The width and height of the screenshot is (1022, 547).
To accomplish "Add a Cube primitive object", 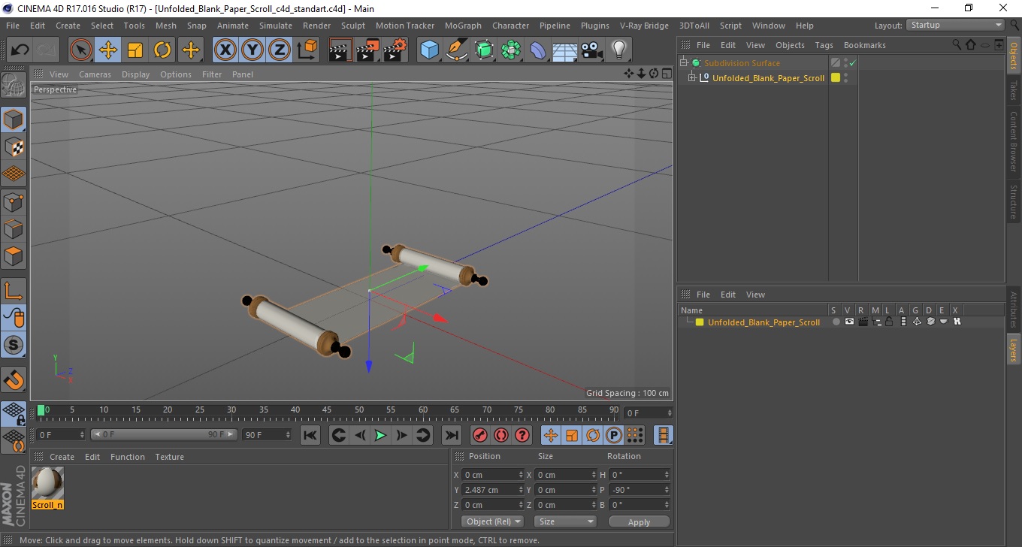I will click(x=429, y=50).
